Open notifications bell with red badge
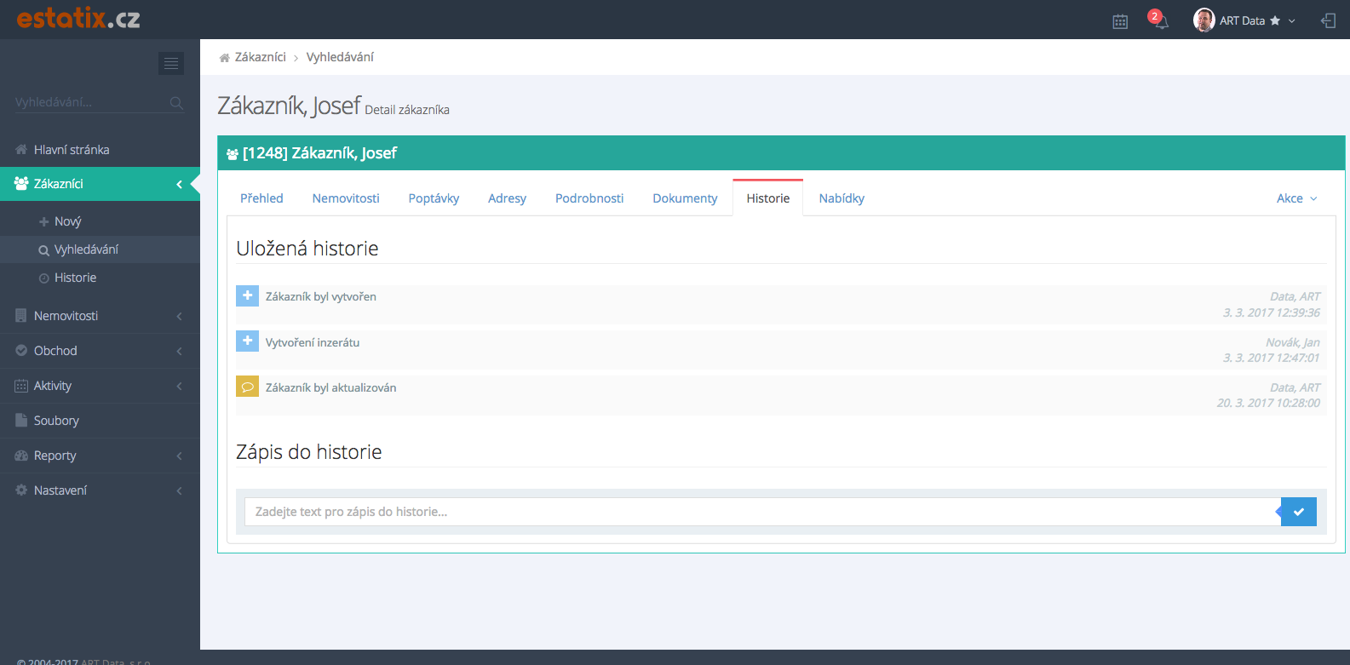 tap(1158, 20)
